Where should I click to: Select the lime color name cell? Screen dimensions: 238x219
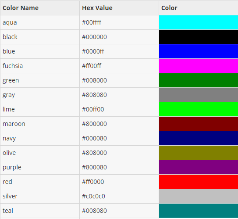coord(40,109)
